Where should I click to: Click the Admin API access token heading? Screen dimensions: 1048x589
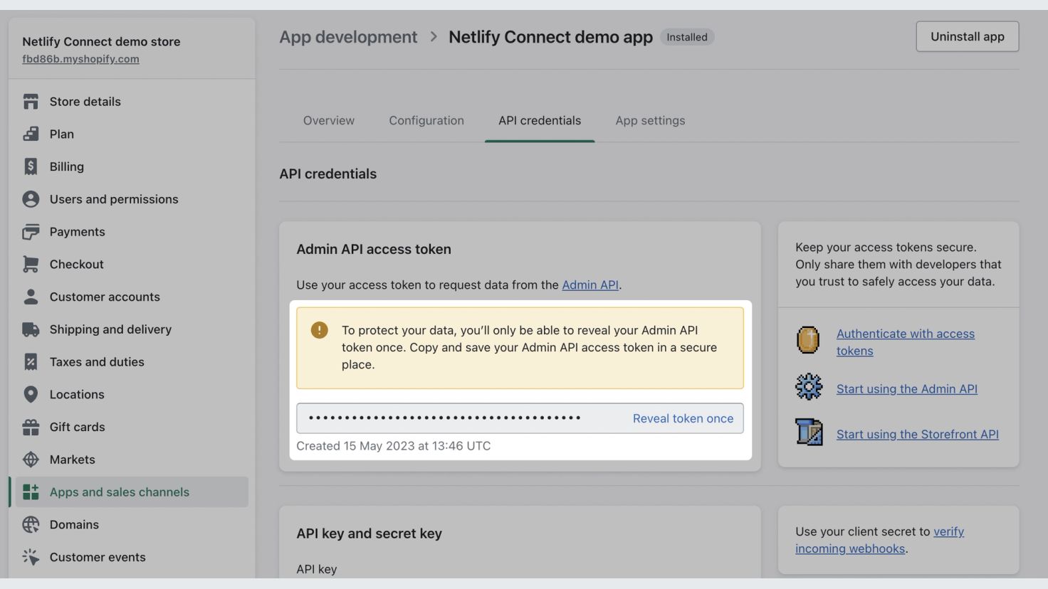click(x=374, y=250)
